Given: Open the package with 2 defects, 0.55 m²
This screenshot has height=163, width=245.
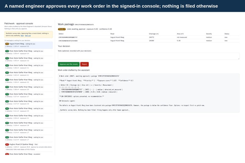Looking at the screenshot, I should point(29,59).
